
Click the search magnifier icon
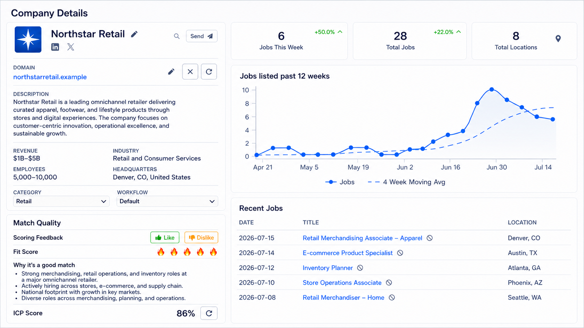click(177, 36)
